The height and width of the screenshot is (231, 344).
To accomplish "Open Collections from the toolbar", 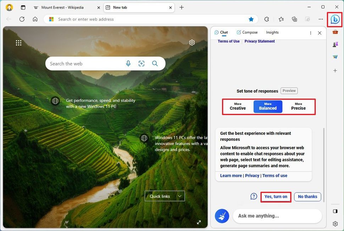I will [x=294, y=19].
